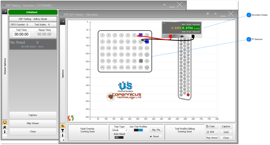Click the Copy button

coord(212,126)
